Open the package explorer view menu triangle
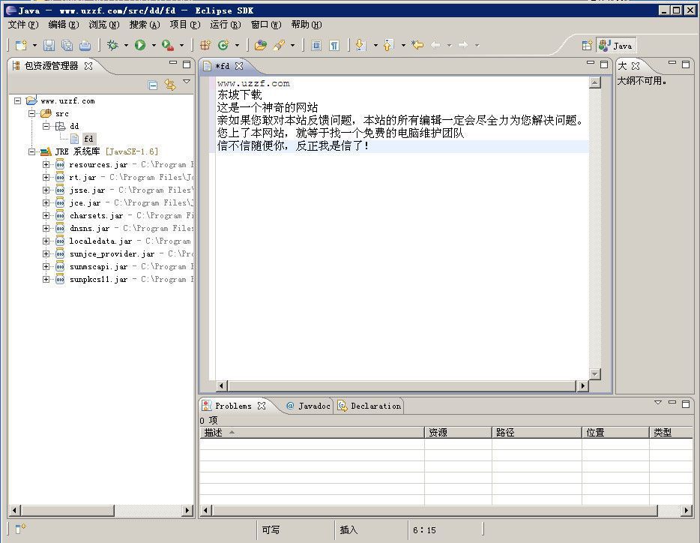Screen dimensions: 700x543 [x=187, y=82]
